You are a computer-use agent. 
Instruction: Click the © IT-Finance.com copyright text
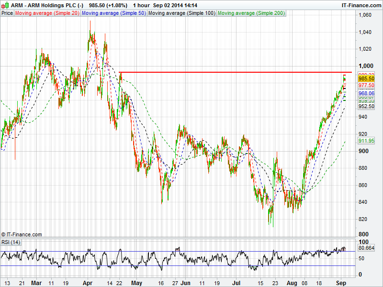[x=22, y=234]
